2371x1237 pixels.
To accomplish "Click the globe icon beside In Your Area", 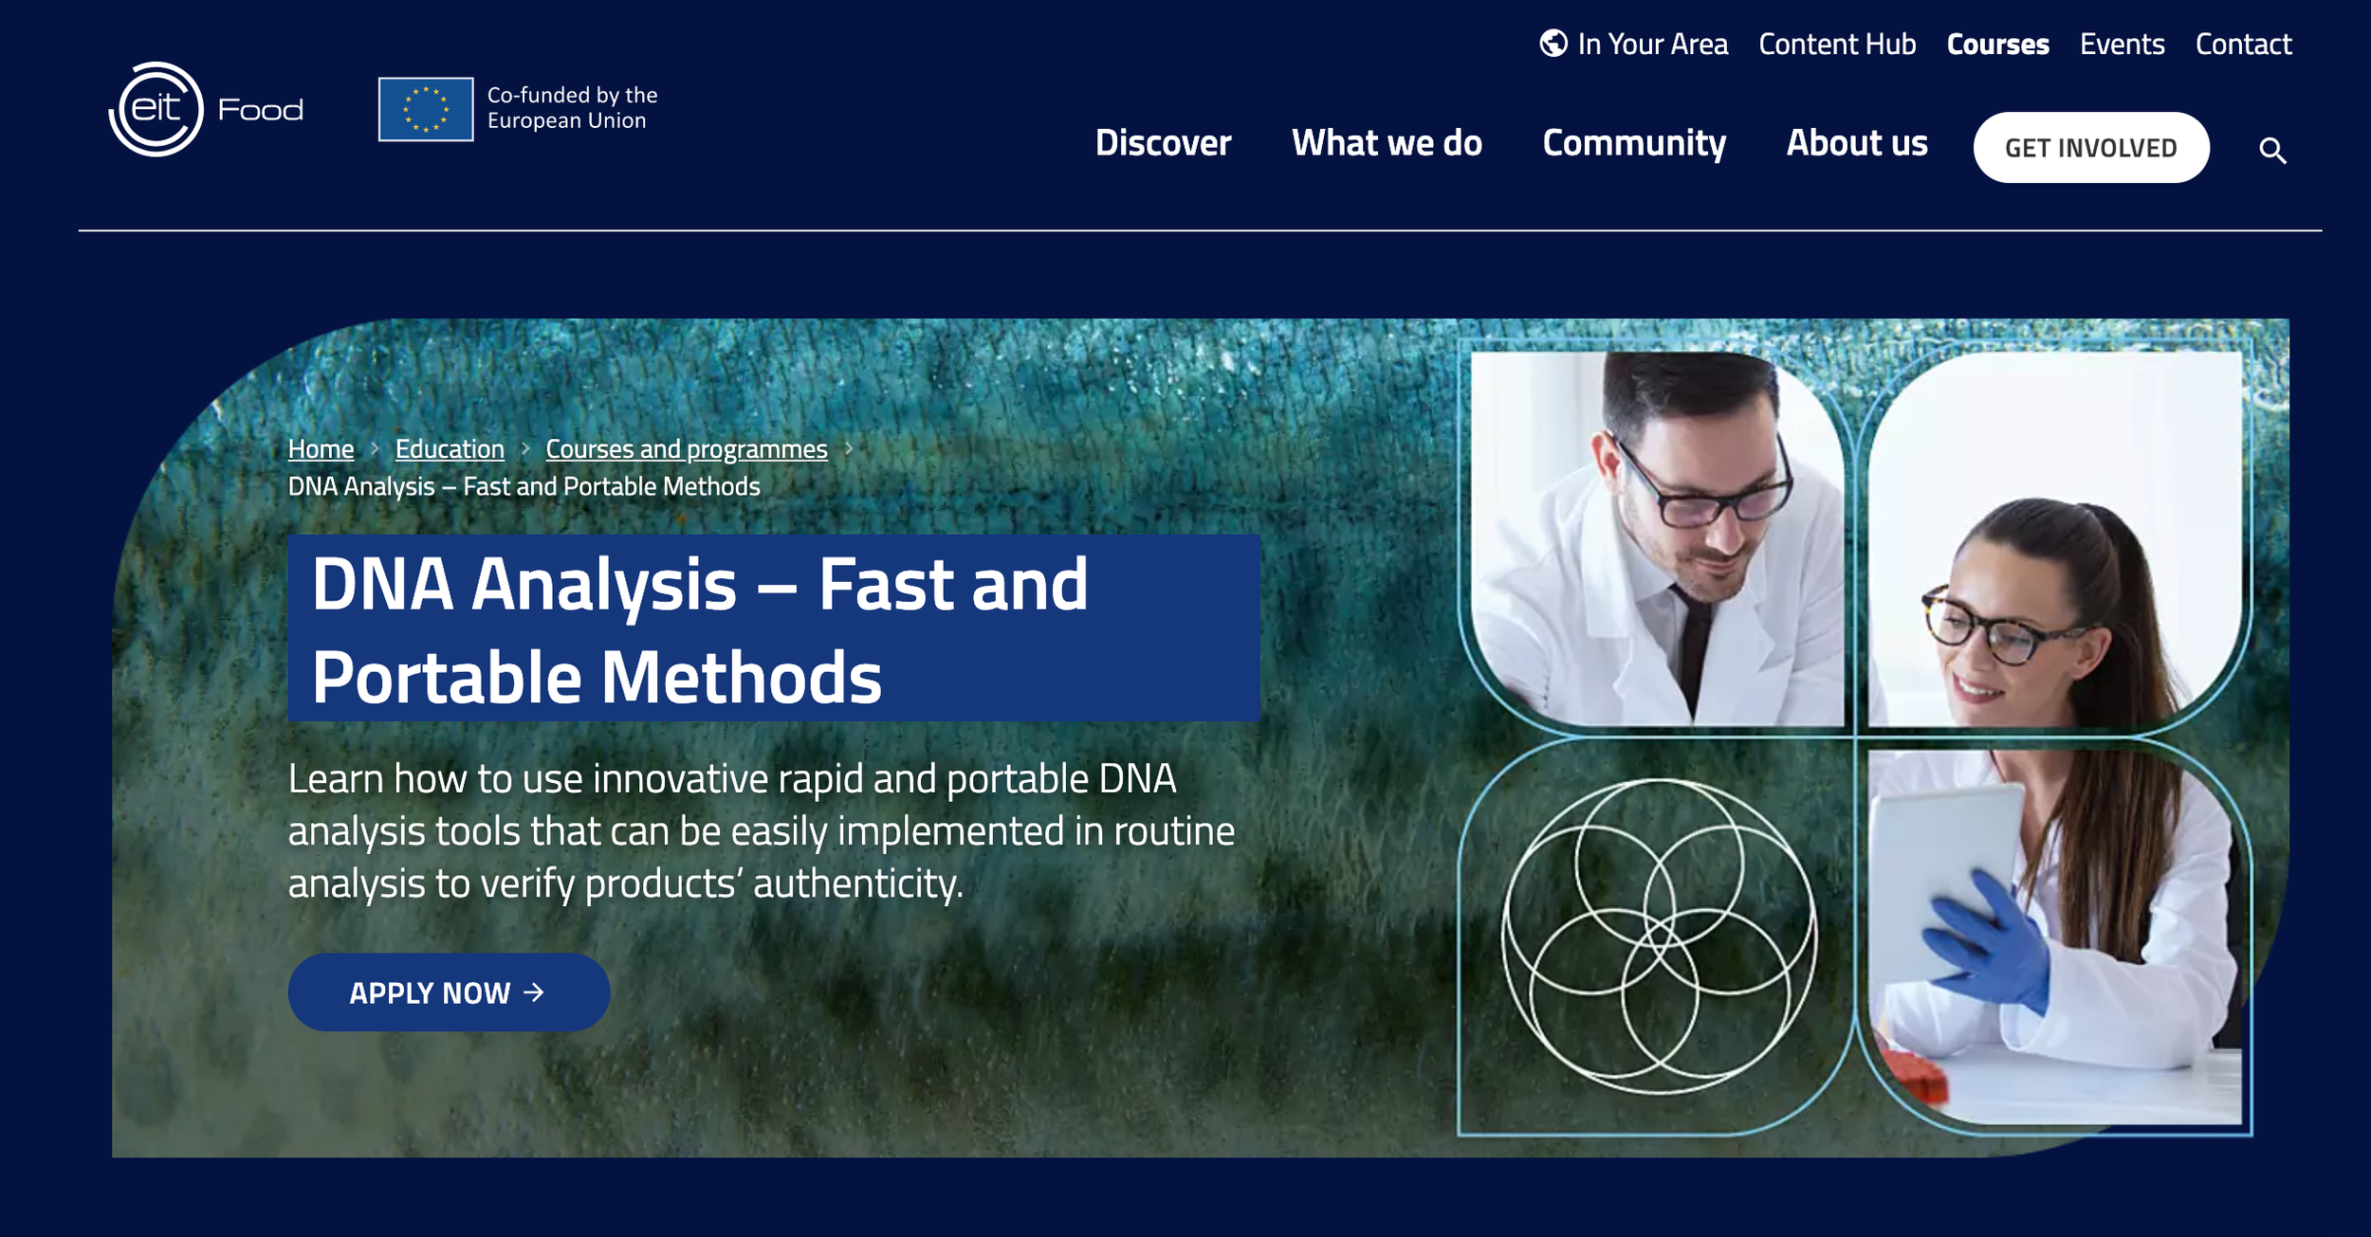I will point(1553,44).
